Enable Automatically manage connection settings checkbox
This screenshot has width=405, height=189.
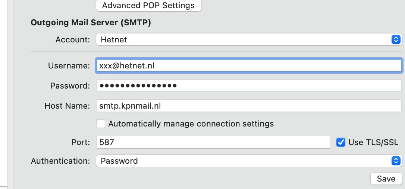tap(101, 124)
